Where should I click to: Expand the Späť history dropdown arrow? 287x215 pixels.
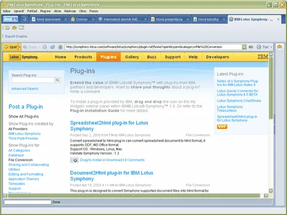pos(20,47)
